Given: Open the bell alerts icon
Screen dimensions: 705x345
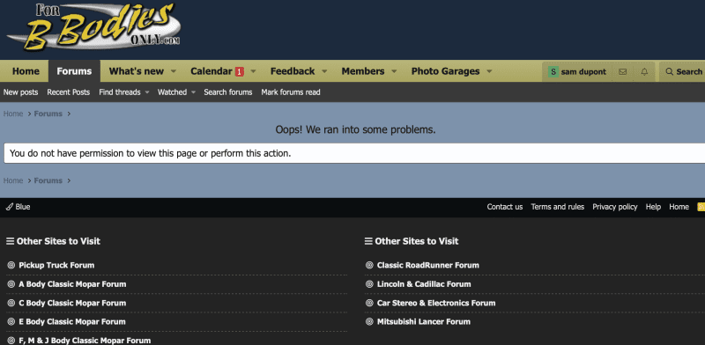Looking at the screenshot, I should [x=644, y=71].
